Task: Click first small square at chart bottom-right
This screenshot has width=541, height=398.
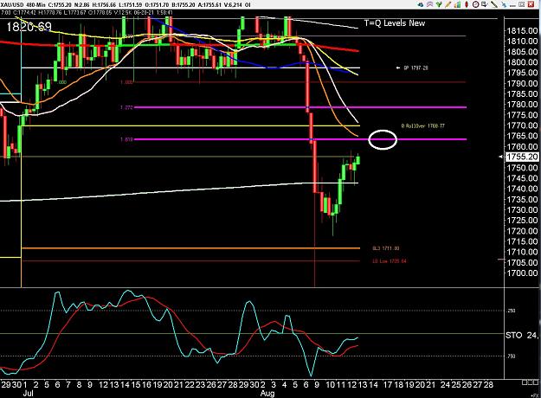Action: point(525,382)
